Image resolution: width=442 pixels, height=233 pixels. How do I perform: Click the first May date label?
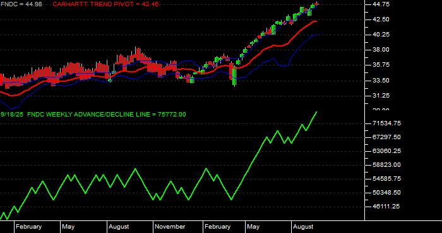pos(68,227)
